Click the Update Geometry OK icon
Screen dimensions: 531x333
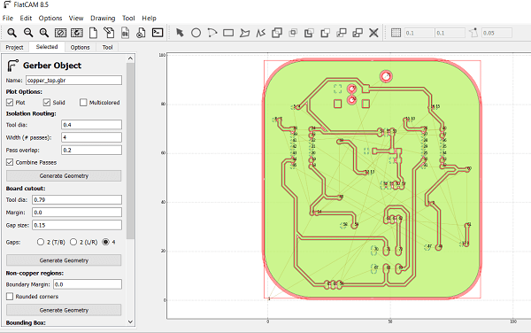tap(125, 33)
